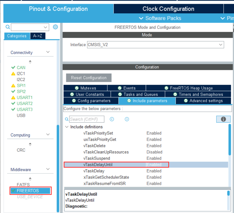
Task: Open the Include parameters tab
Action: (147, 101)
